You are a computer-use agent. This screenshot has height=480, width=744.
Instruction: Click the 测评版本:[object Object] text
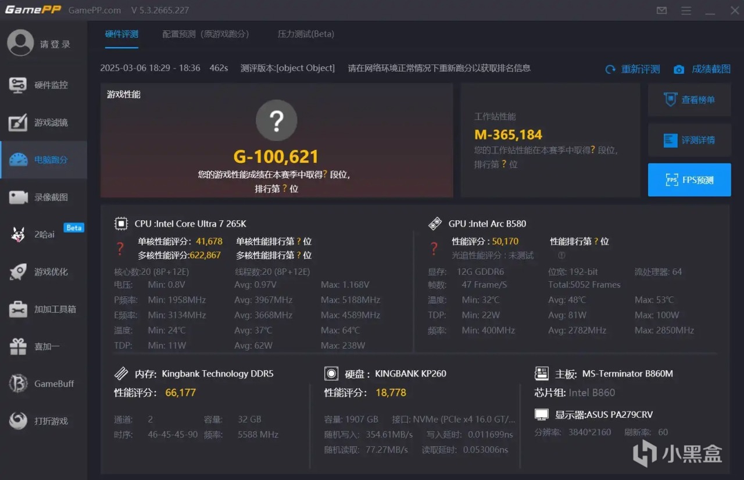pos(288,68)
